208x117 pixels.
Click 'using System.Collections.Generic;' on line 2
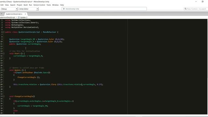pyautogui.click(x=22, y=22)
